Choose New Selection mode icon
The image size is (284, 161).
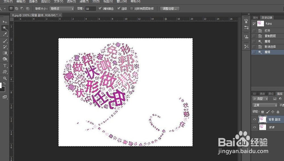pyautogui.click(x=11, y=8)
